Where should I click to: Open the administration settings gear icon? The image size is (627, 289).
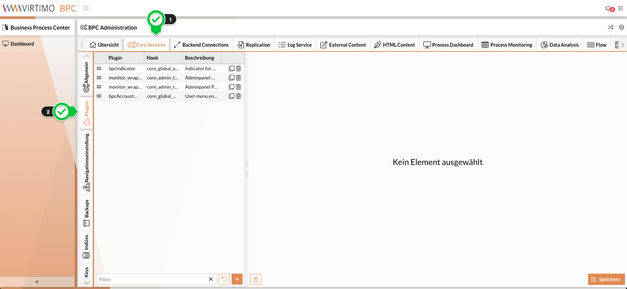coord(622,27)
